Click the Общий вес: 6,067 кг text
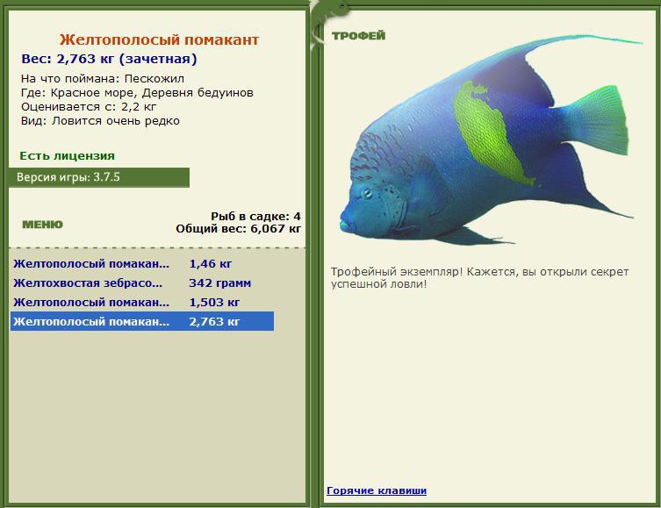 tap(238, 229)
